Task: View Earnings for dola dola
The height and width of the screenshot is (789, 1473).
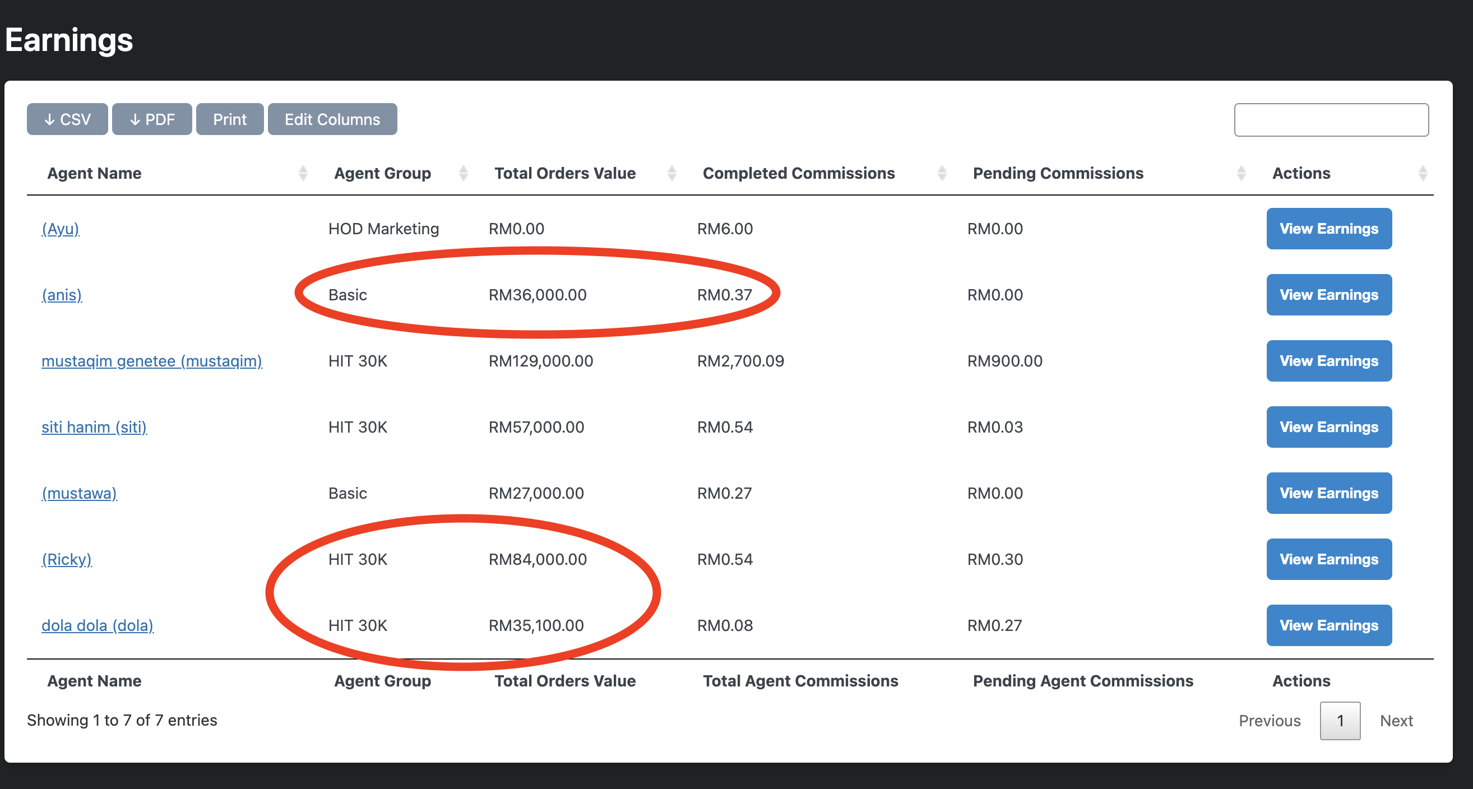Action: click(x=1329, y=625)
